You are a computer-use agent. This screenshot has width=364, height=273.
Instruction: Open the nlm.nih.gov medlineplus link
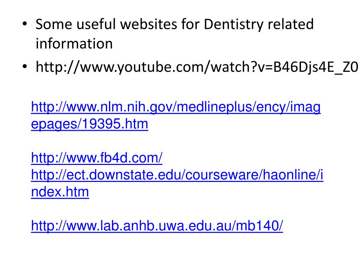pyautogui.click(x=176, y=107)
